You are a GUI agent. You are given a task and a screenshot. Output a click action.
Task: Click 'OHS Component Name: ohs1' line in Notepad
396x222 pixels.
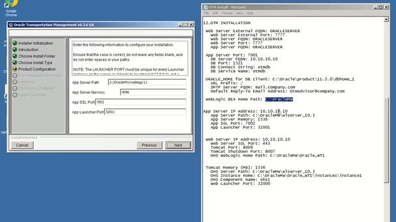tap(240, 179)
